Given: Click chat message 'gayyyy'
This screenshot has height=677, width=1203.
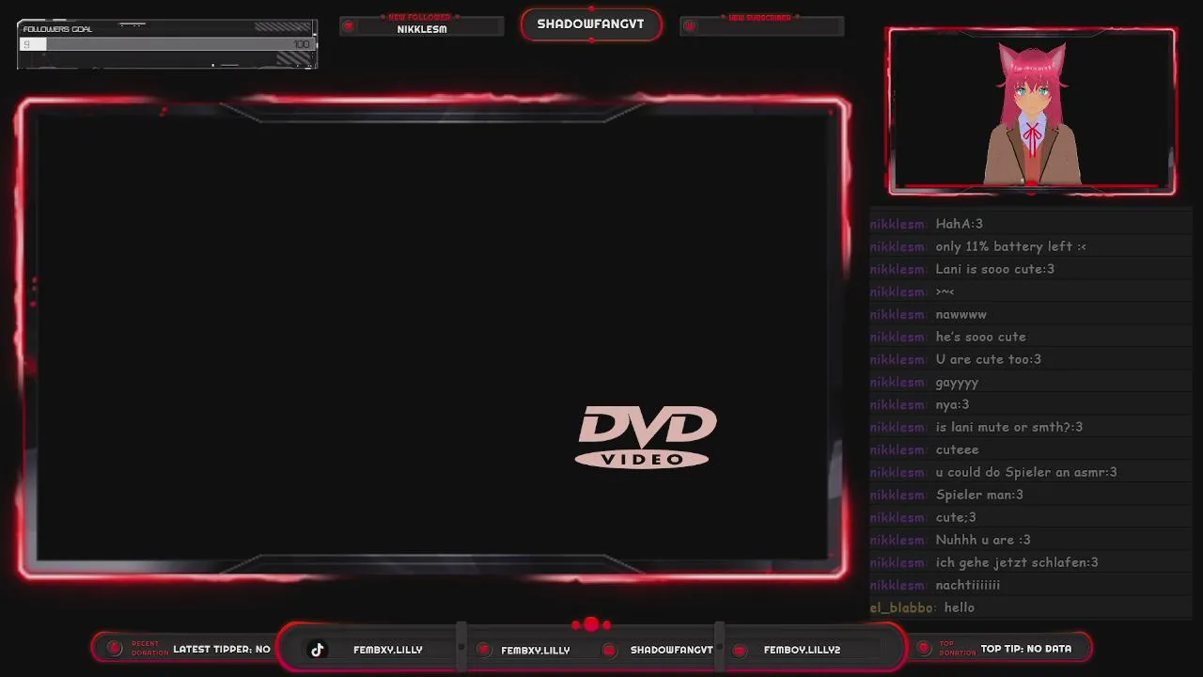Looking at the screenshot, I should pos(957,383).
